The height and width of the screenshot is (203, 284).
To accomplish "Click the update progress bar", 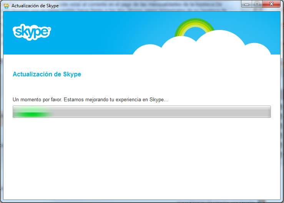I will click(142, 112).
